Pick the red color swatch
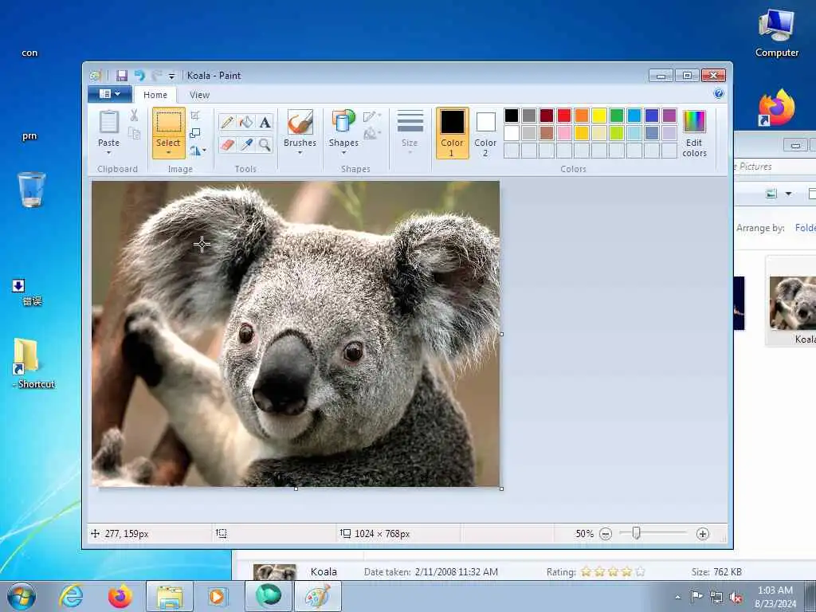This screenshot has height=612, width=816. pyautogui.click(x=563, y=116)
